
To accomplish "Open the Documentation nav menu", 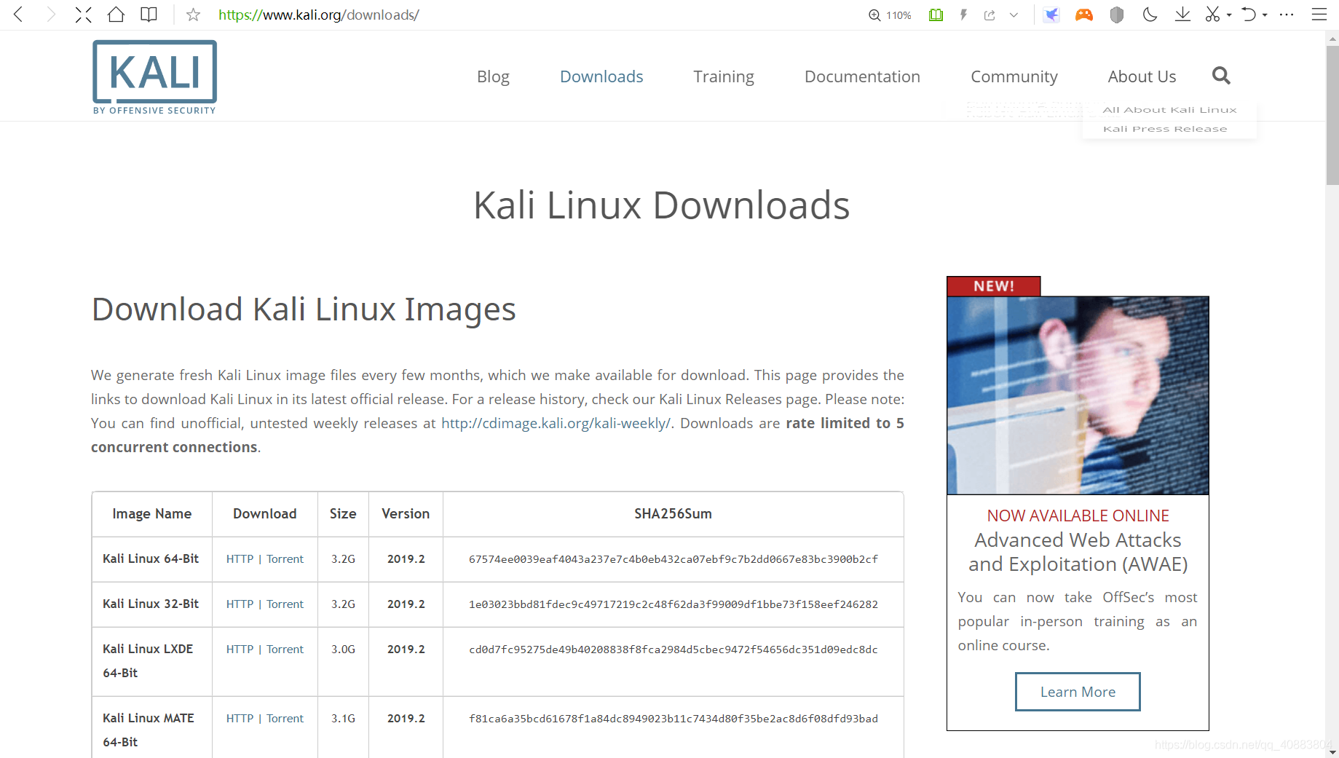I will (x=862, y=76).
